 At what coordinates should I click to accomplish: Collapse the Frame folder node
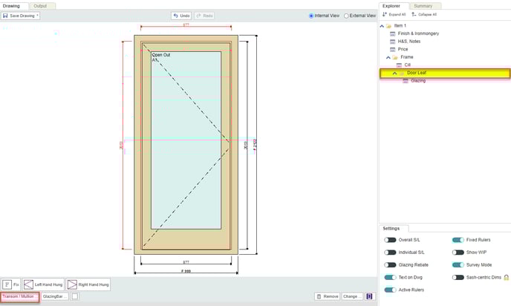[388, 56]
